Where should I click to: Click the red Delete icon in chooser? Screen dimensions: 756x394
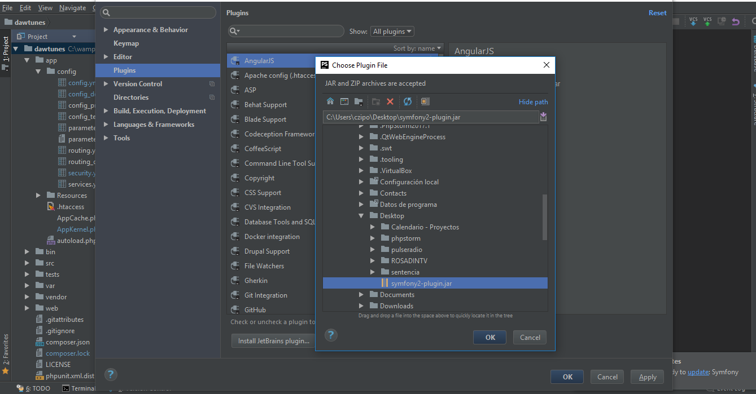(390, 101)
